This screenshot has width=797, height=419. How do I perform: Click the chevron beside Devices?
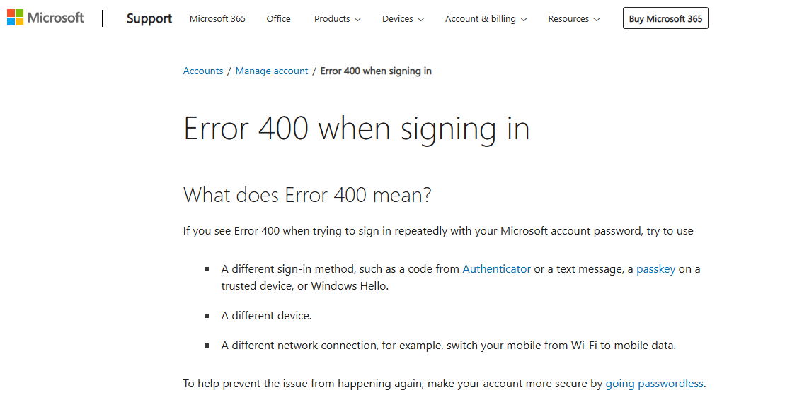[x=420, y=20]
